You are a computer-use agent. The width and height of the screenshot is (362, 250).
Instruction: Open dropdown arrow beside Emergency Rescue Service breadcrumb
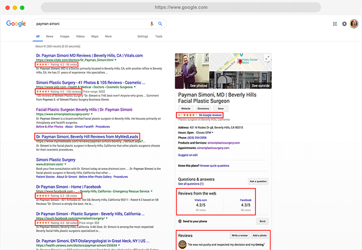coord(152,191)
